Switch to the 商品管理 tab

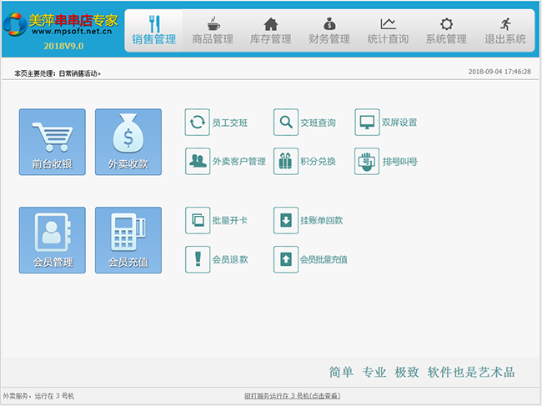click(212, 30)
